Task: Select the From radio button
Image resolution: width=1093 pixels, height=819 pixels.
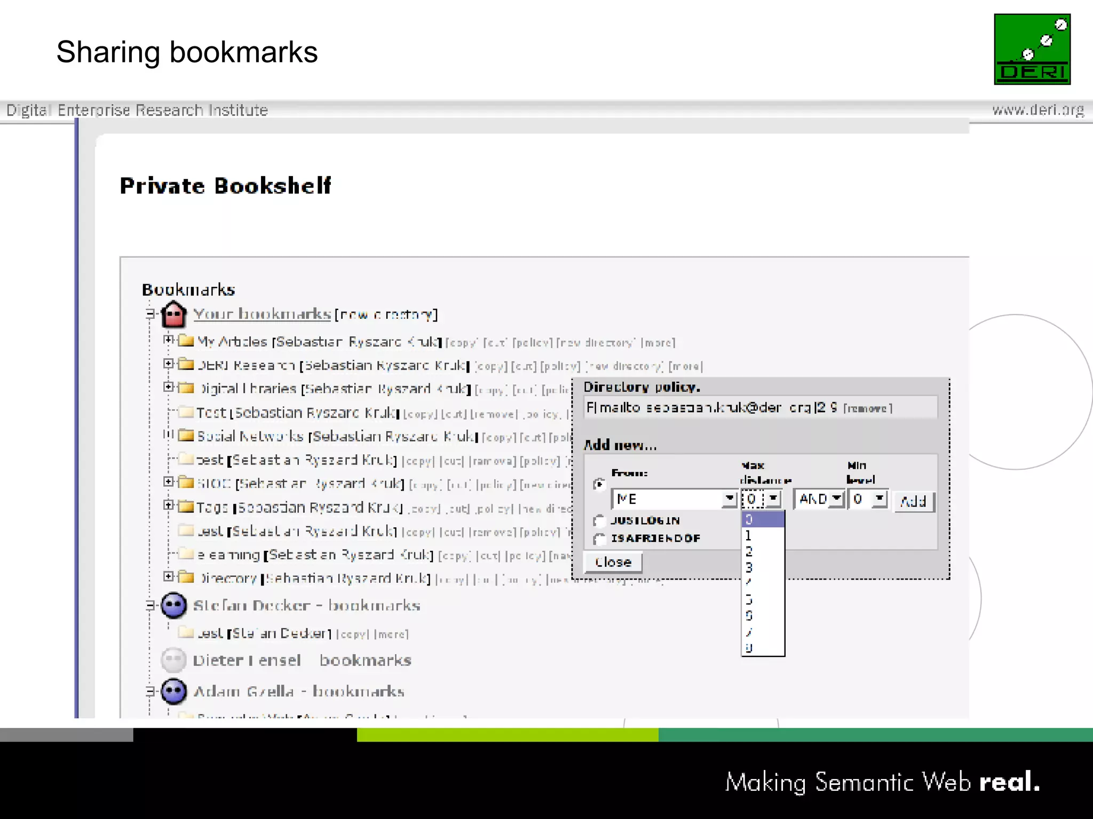Action: 599,484
